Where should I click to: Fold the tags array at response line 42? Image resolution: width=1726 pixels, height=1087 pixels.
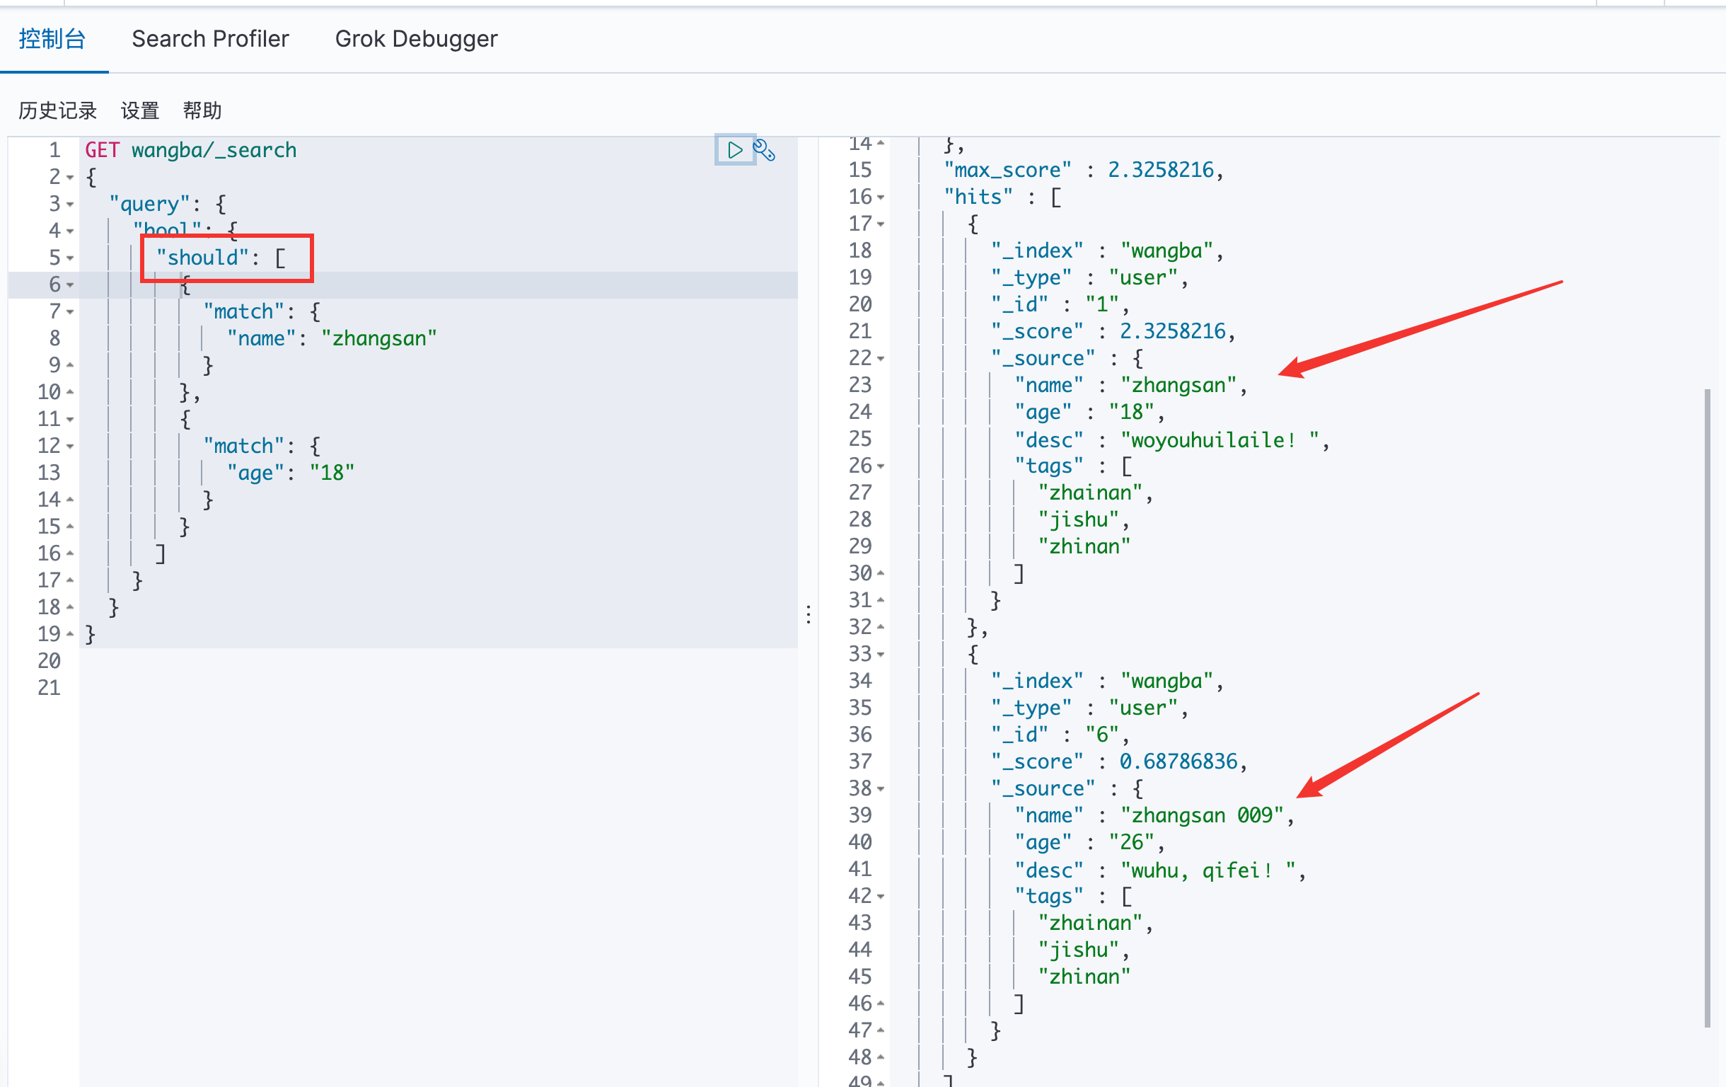click(881, 896)
